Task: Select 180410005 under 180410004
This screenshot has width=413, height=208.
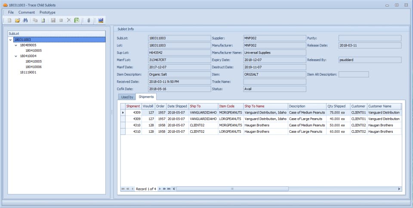Action: click(34, 61)
